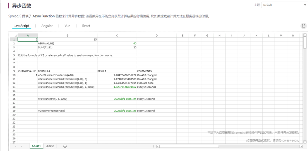Select cell A10 with value 1

click(28, 75)
